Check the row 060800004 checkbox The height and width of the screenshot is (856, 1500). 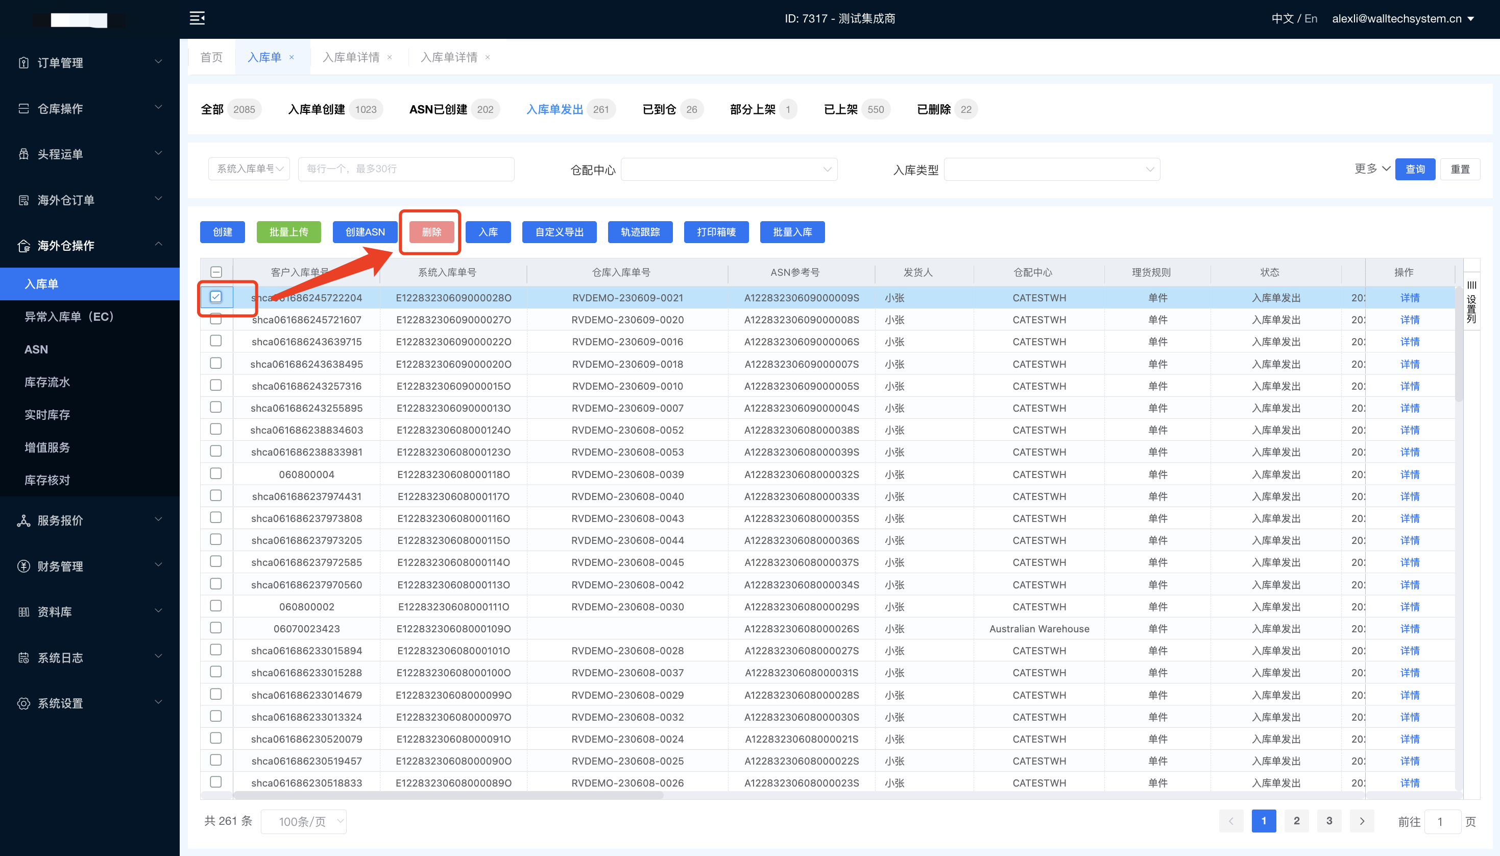pyautogui.click(x=215, y=473)
